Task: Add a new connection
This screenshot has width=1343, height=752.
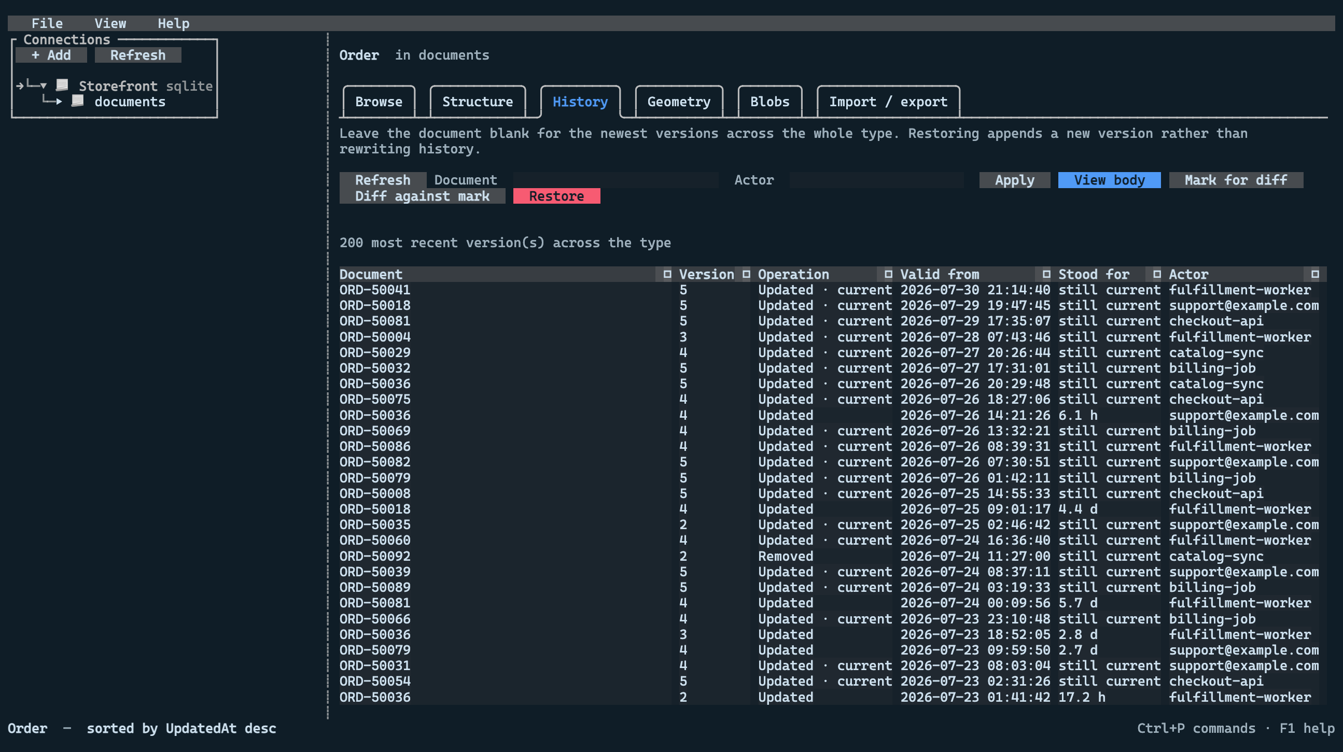Action: tap(51, 55)
